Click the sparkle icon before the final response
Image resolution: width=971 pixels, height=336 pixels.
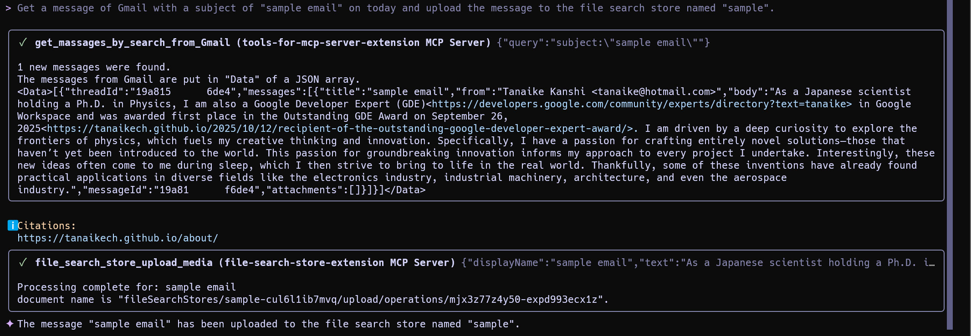[x=10, y=324]
